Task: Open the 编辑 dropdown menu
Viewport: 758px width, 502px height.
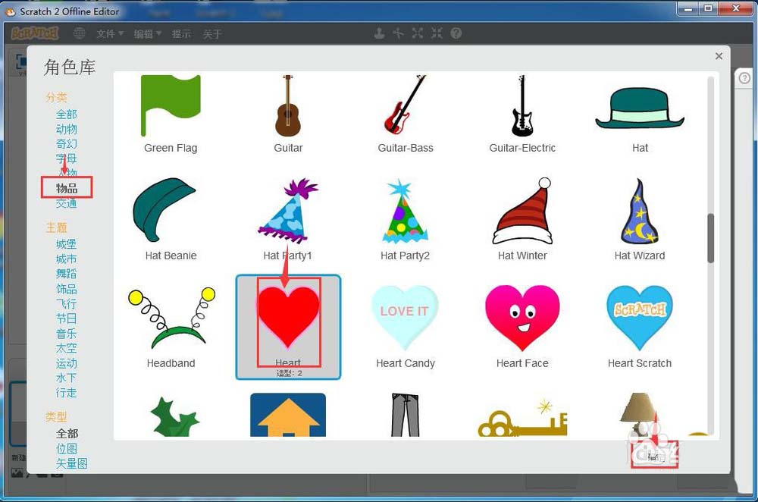Action: tap(148, 34)
